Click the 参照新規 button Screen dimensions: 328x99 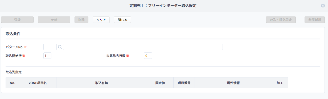point(315,20)
